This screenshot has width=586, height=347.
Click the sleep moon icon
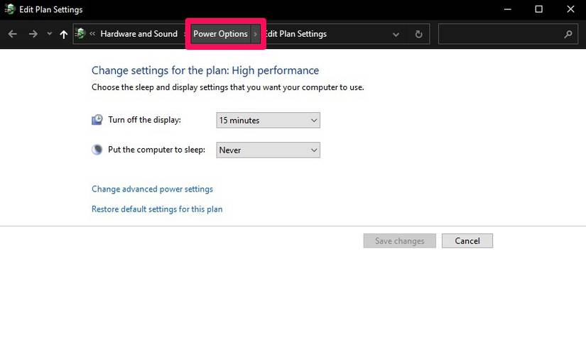tap(97, 150)
